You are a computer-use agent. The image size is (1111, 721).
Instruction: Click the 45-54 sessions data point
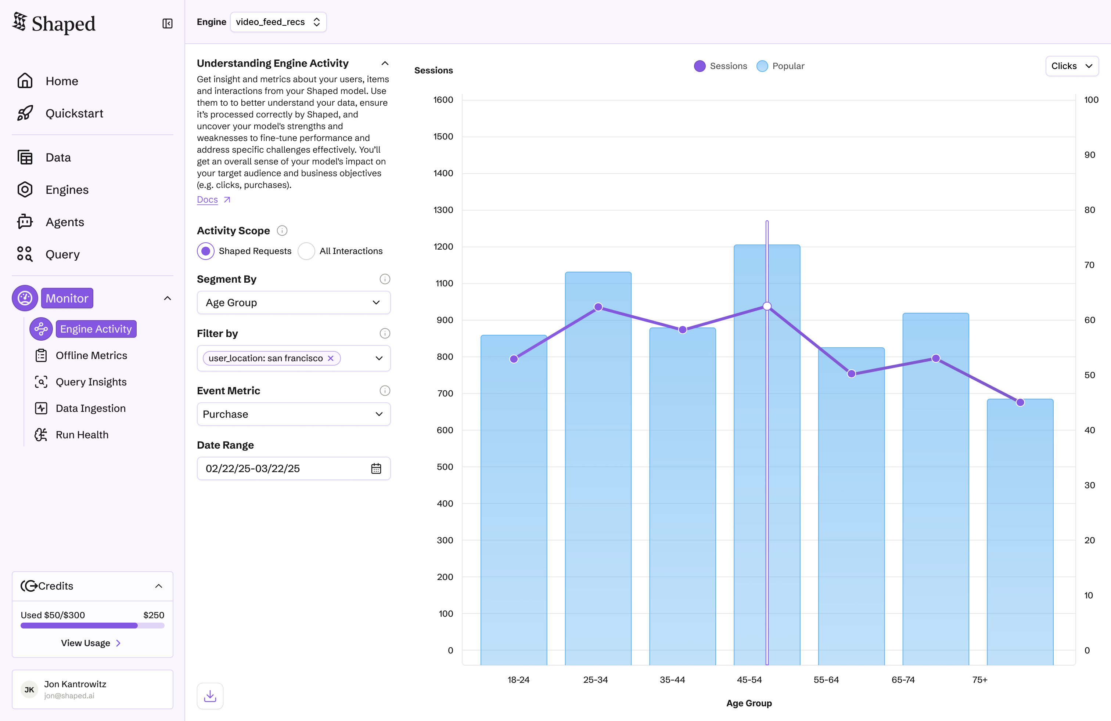tap(767, 307)
